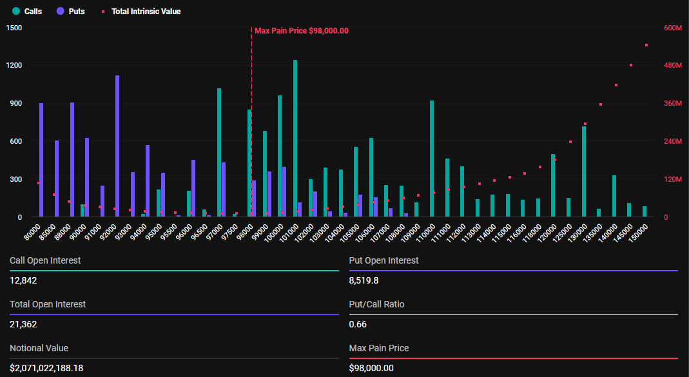689x377 pixels.
Task: Click the green Calls legend dot icon
Action: coord(17,11)
